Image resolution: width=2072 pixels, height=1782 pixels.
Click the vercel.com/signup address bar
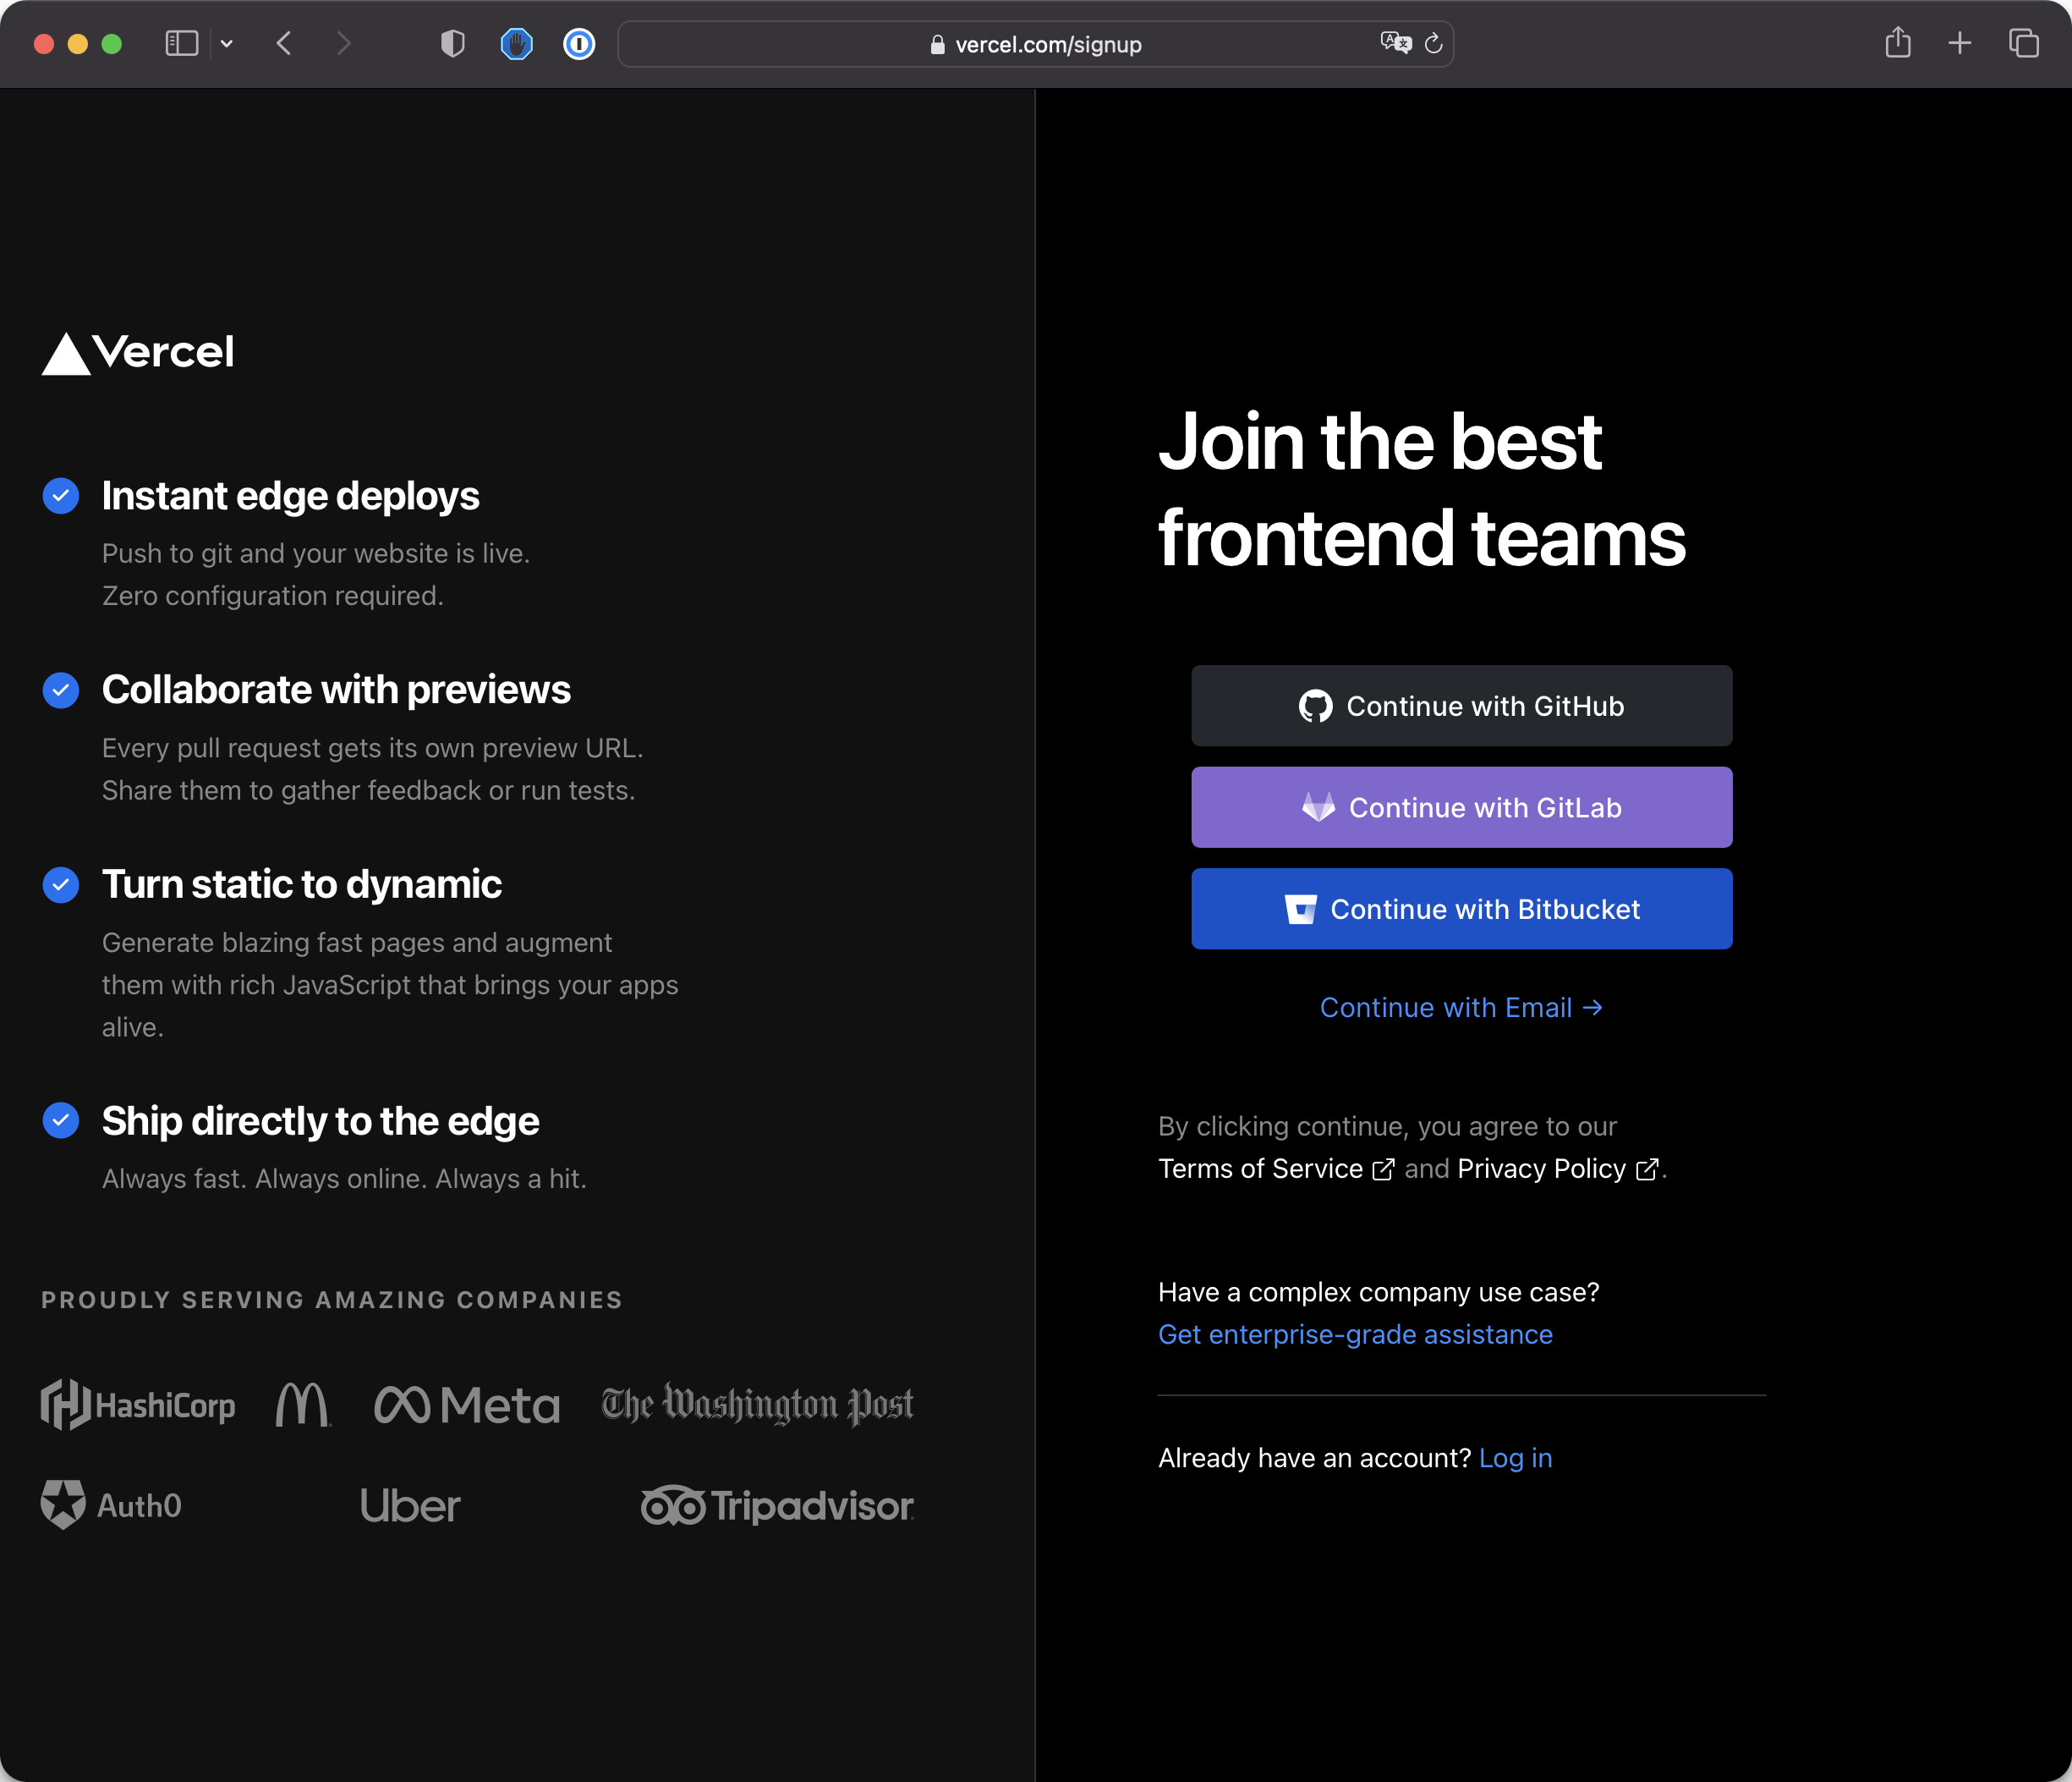coord(1047,45)
